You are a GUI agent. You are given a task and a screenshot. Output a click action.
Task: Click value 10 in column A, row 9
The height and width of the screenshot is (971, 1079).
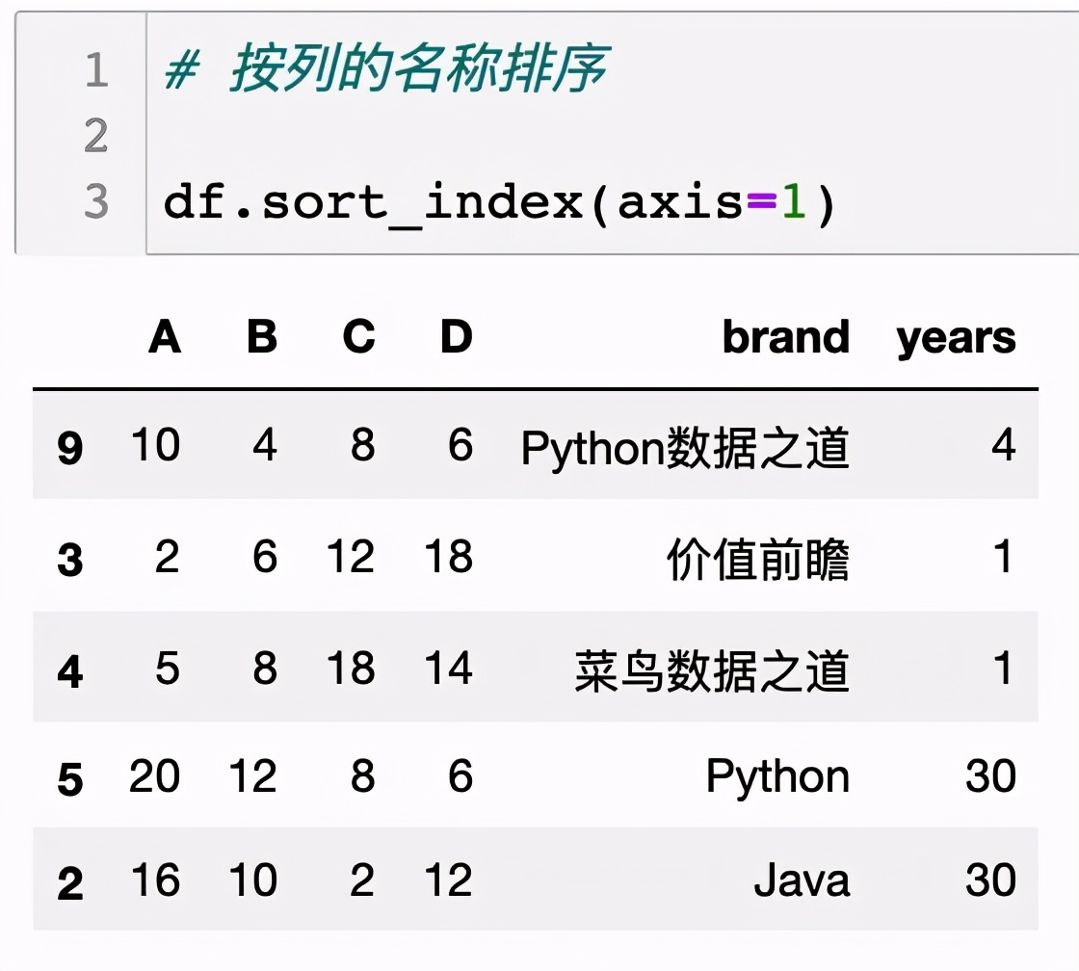point(155,444)
